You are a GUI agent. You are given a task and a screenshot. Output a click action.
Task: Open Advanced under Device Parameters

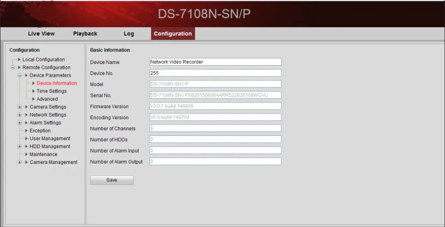tap(47, 99)
